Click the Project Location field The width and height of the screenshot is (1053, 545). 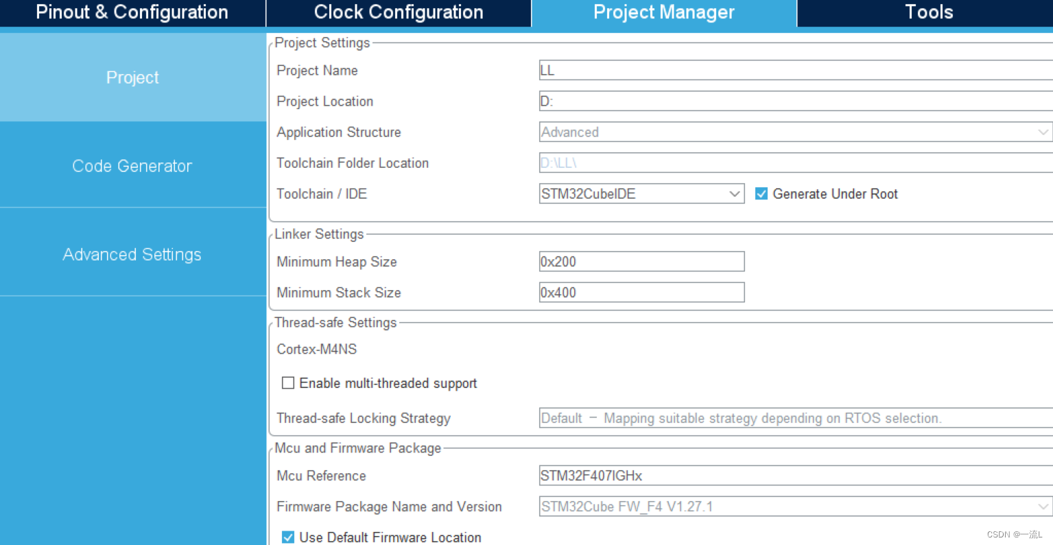pos(796,101)
